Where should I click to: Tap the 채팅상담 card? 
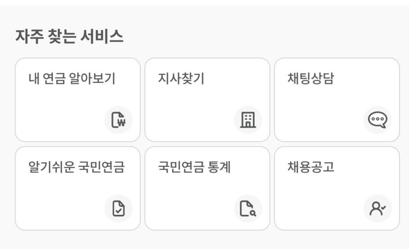pos(338,98)
